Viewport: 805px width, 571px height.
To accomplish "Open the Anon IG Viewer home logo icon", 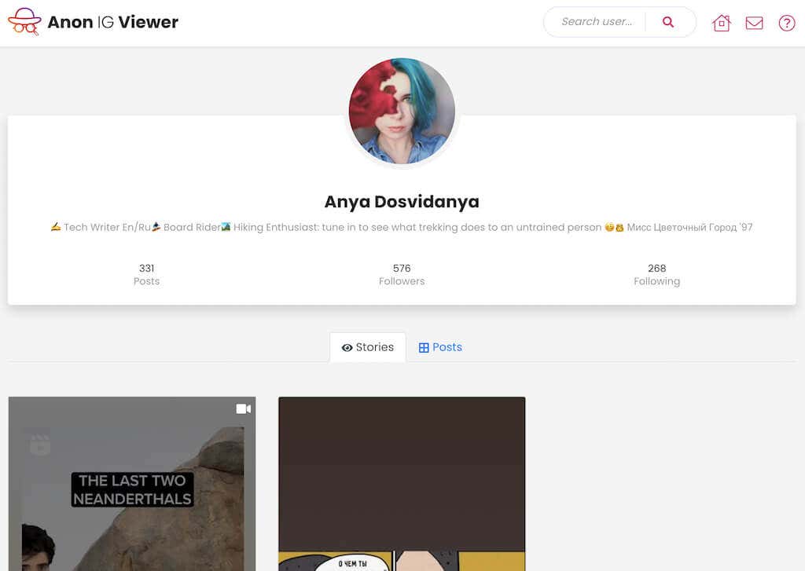I will tap(24, 21).
